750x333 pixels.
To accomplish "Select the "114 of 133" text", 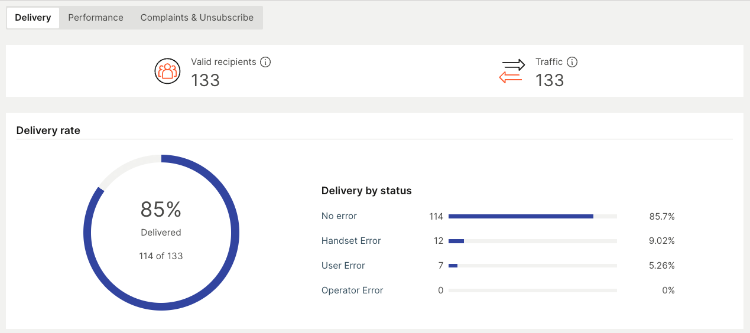I will coord(161,256).
